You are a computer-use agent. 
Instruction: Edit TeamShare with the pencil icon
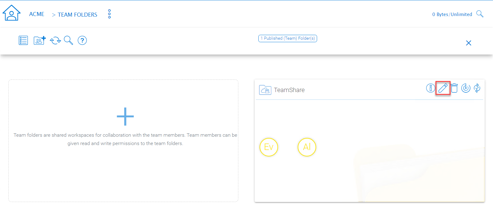pyautogui.click(x=443, y=88)
